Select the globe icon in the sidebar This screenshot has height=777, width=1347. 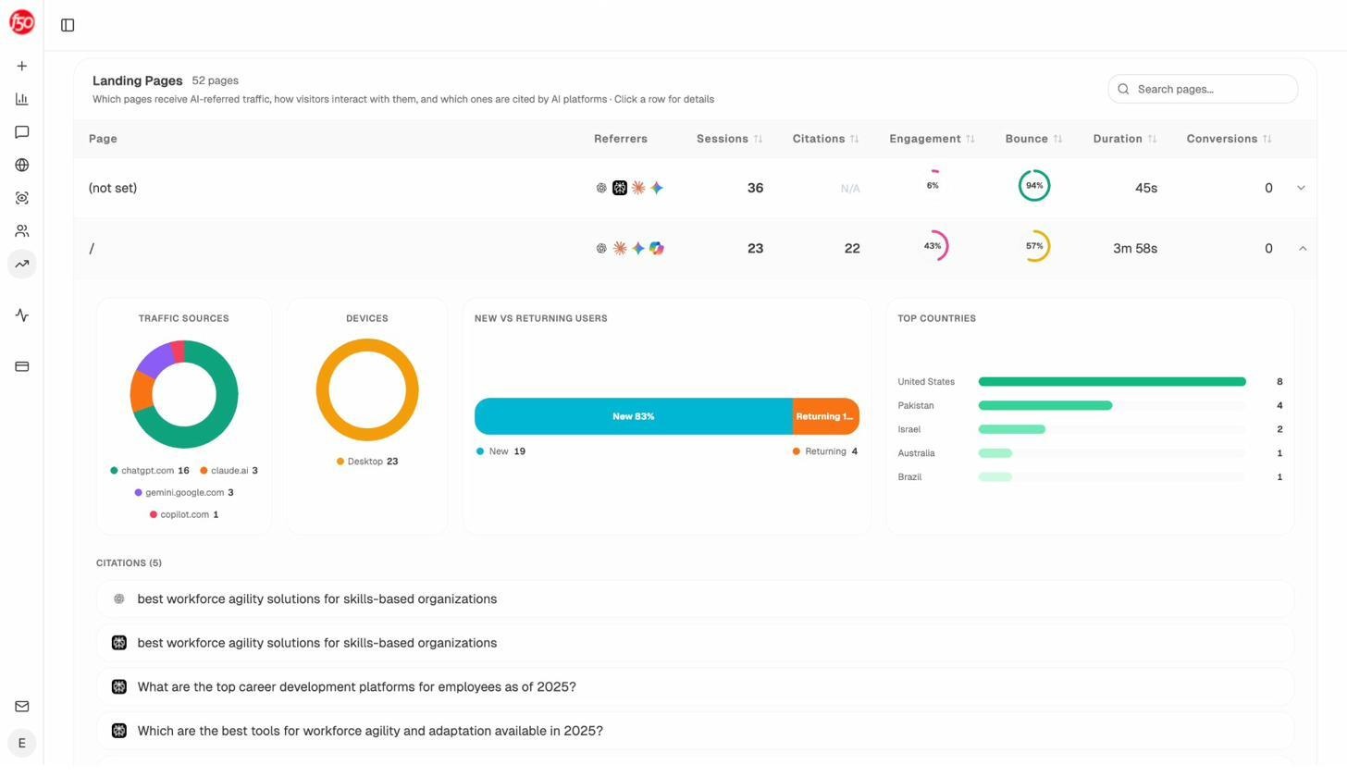21,165
